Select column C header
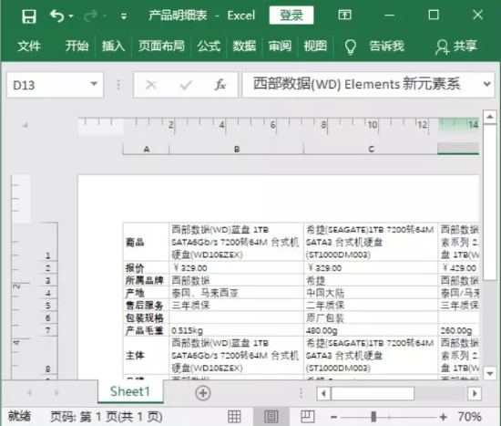The height and width of the screenshot is (426, 501). click(x=371, y=149)
